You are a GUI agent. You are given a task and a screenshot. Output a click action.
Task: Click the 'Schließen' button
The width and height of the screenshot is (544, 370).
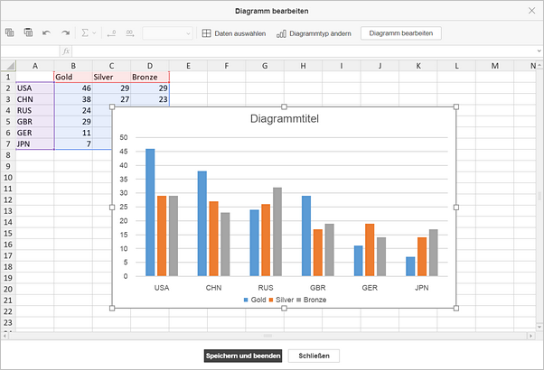click(314, 356)
